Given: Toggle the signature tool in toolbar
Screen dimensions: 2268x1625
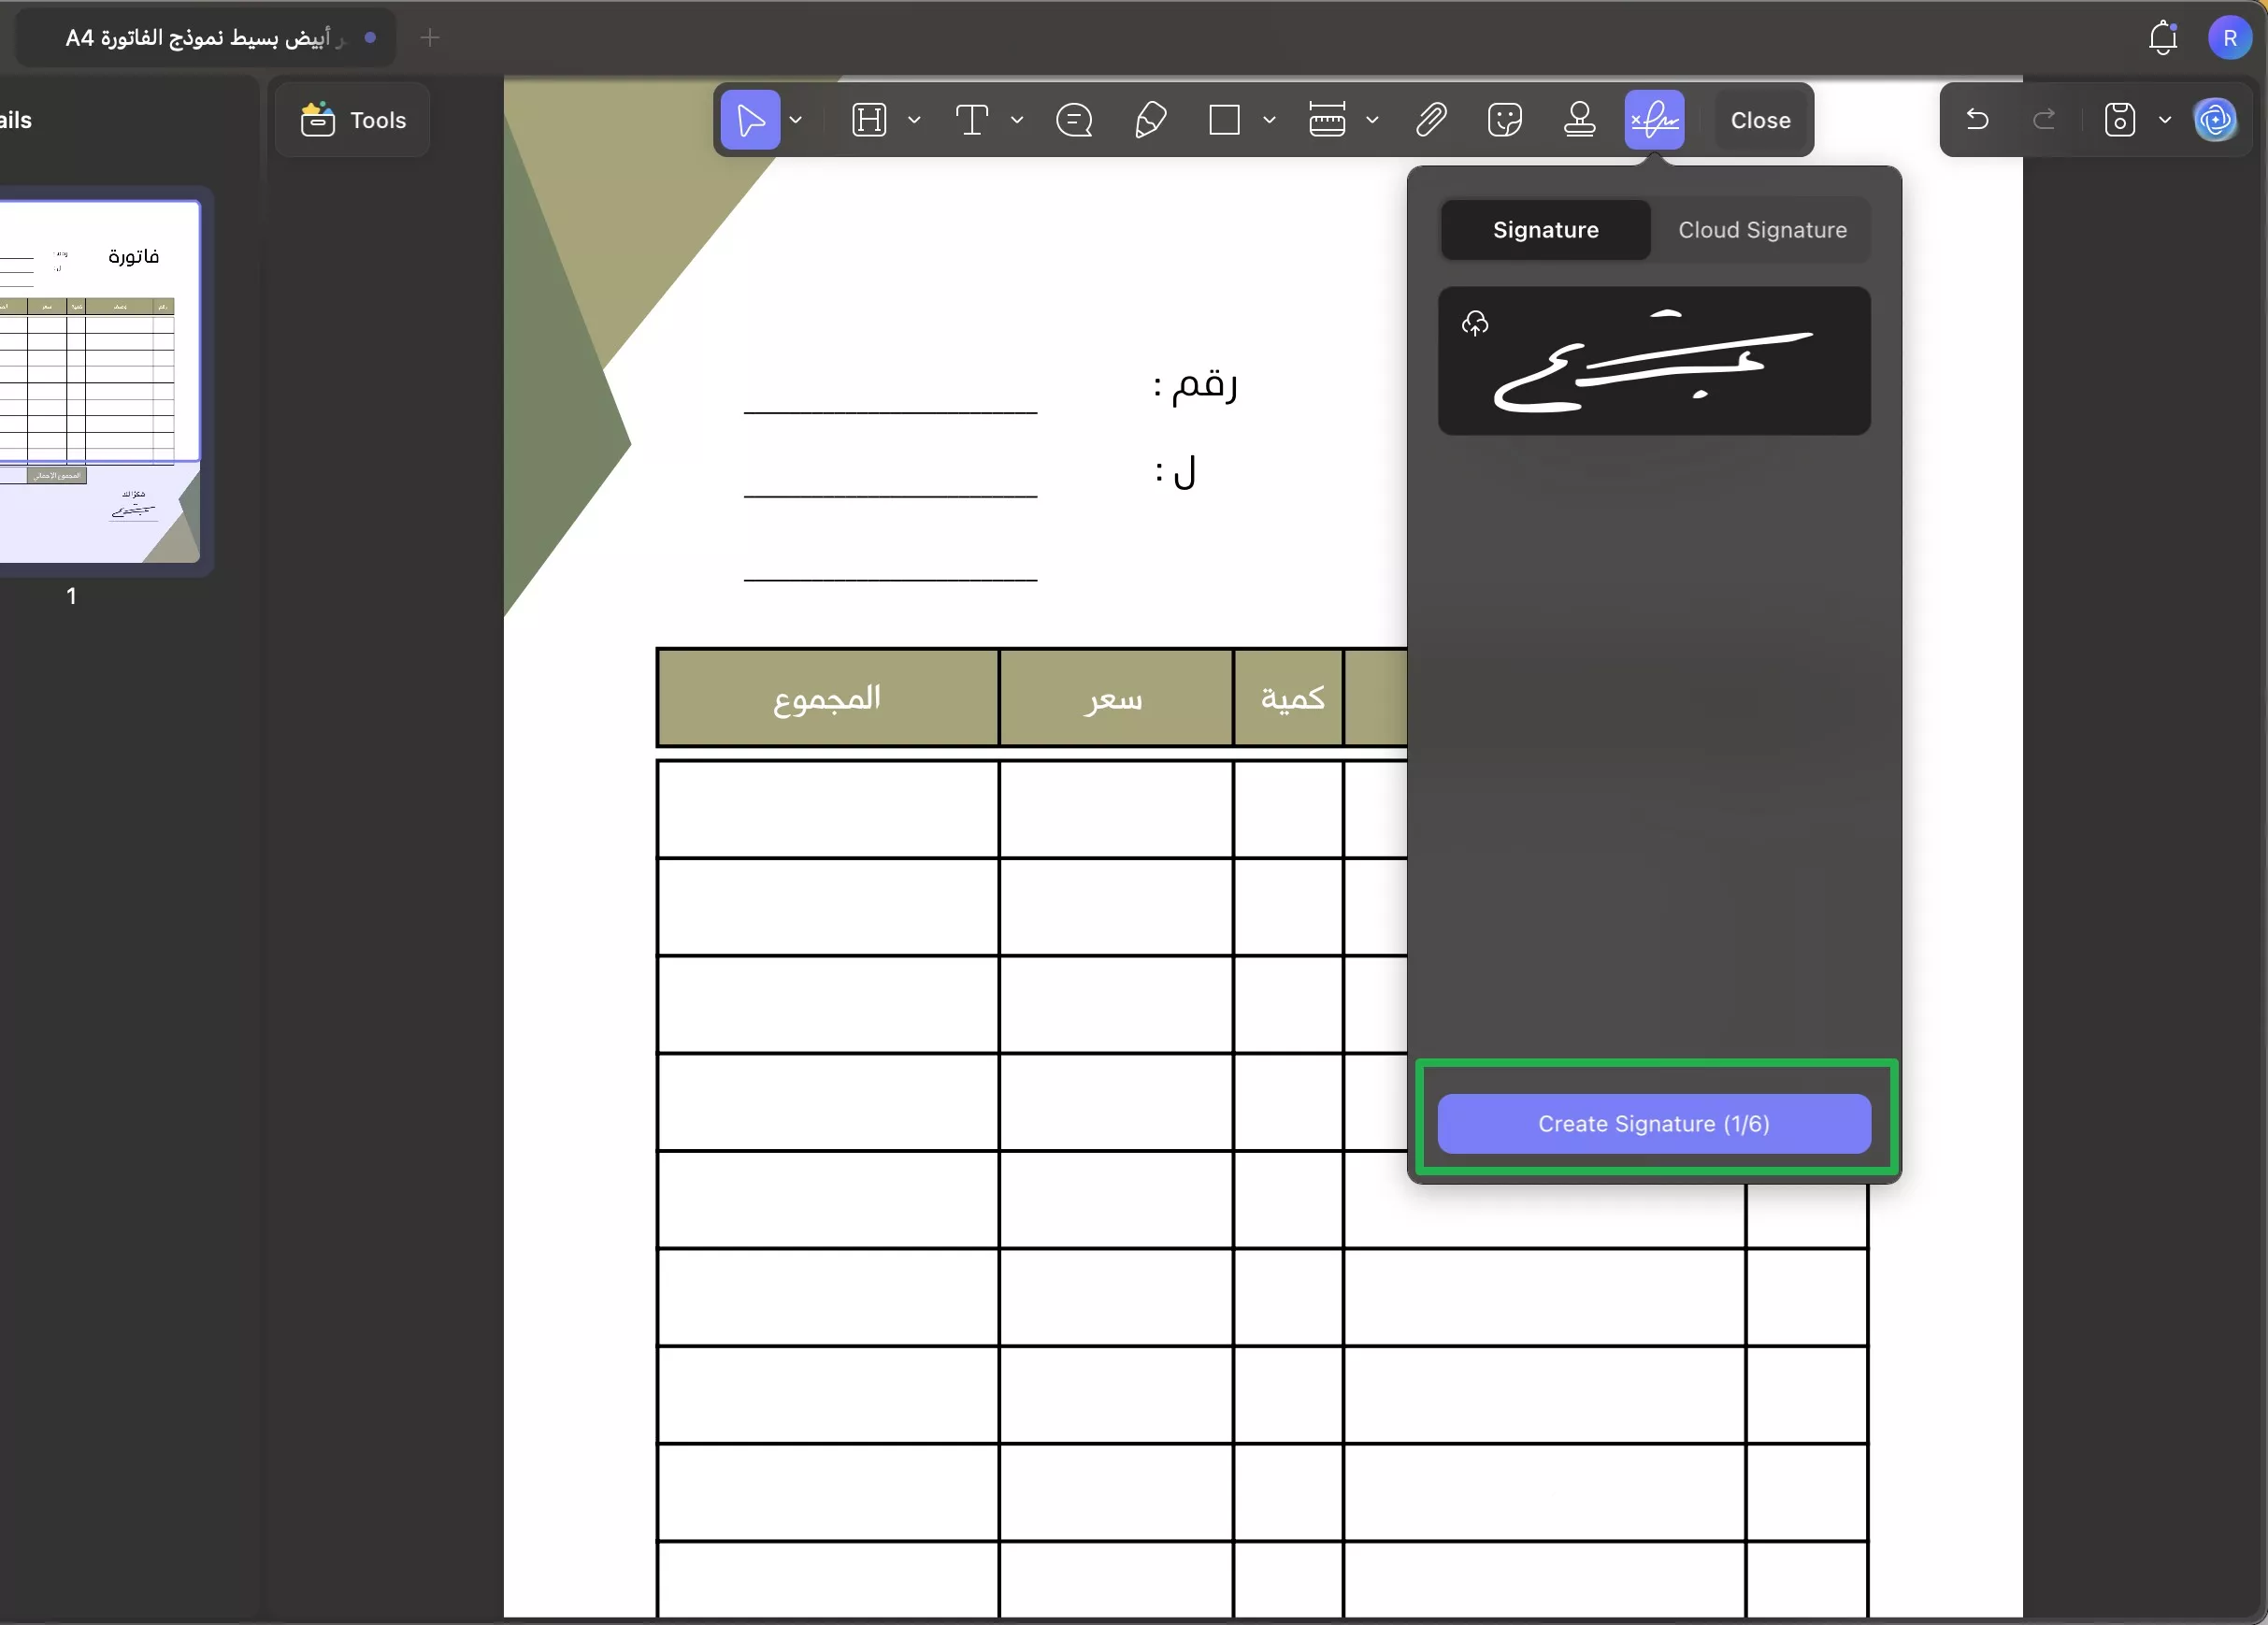Looking at the screenshot, I should (1654, 120).
